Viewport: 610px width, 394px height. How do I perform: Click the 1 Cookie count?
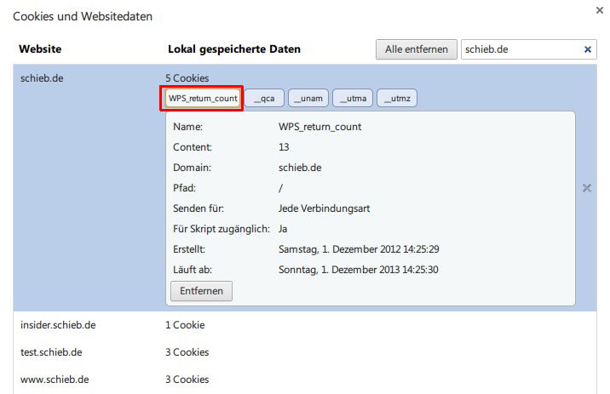(x=185, y=325)
